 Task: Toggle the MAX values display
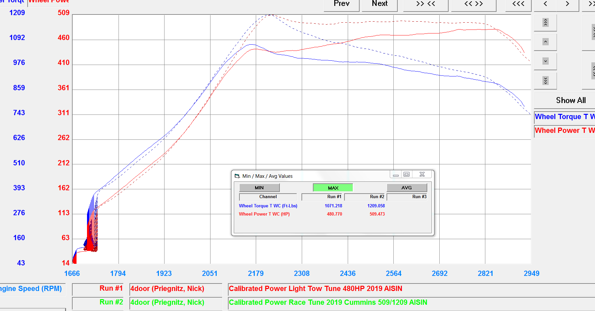333,187
